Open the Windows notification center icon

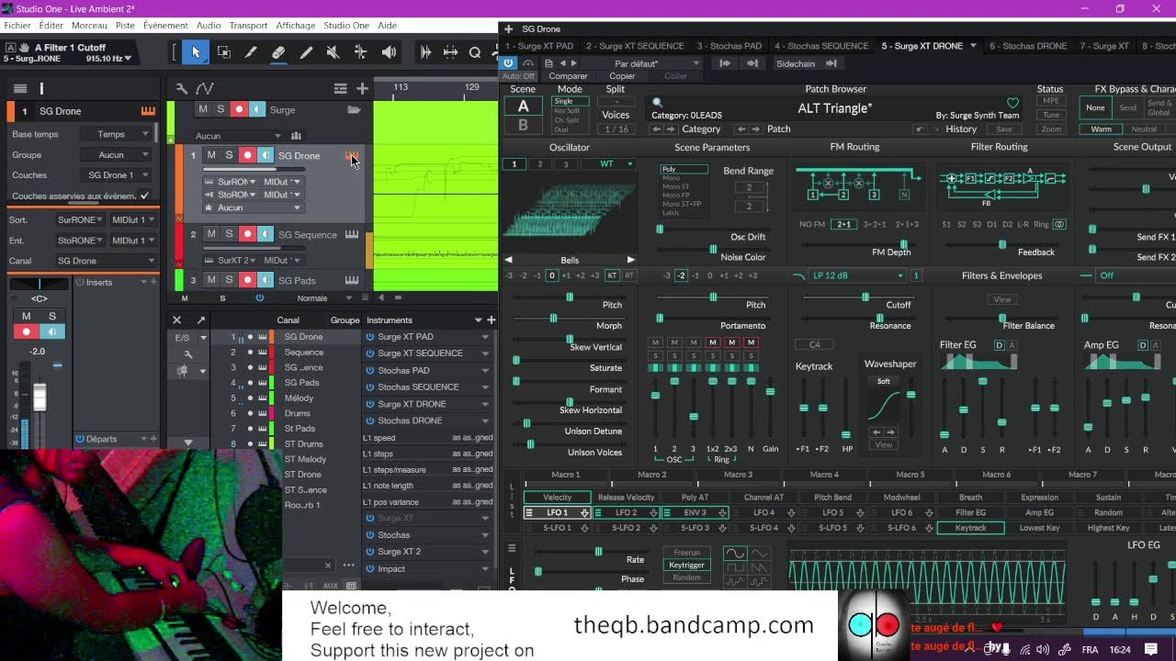point(1151,649)
